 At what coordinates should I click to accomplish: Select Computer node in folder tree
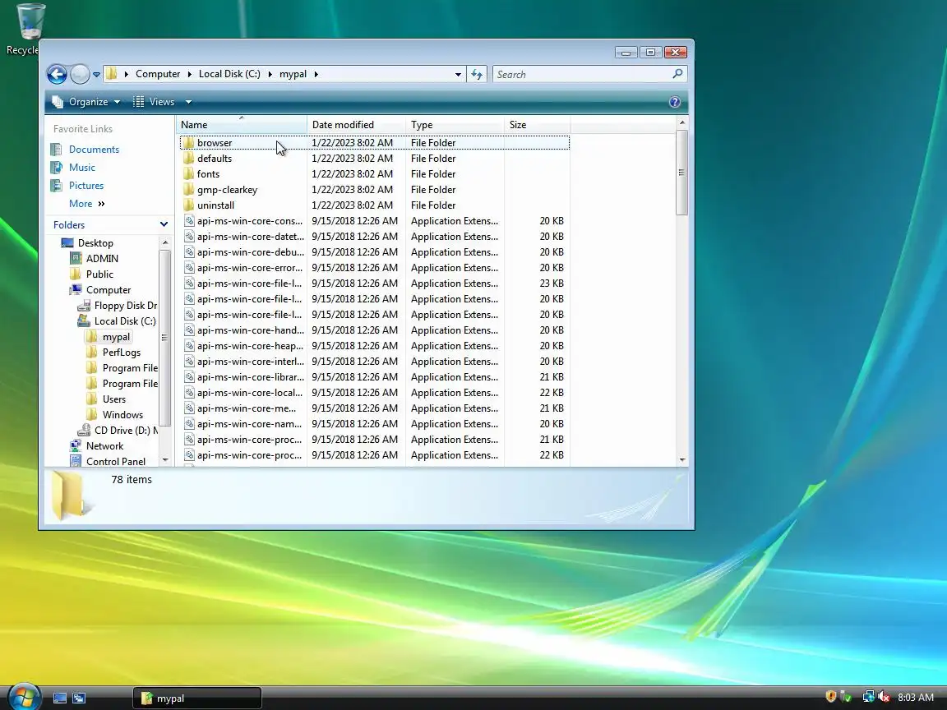tap(109, 290)
